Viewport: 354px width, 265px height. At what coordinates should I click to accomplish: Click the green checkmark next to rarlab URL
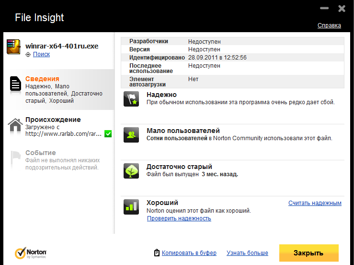[108, 133]
